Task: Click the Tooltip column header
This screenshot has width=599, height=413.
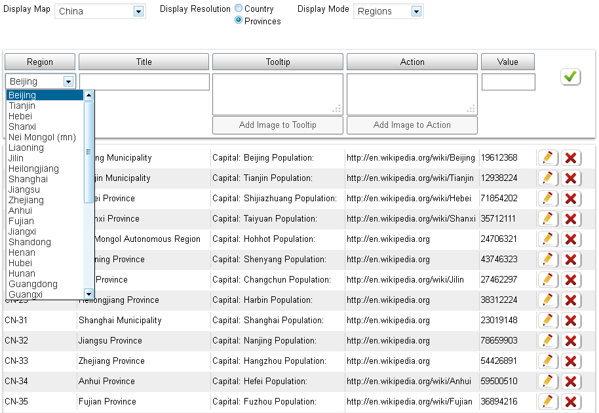Action: [278, 62]
